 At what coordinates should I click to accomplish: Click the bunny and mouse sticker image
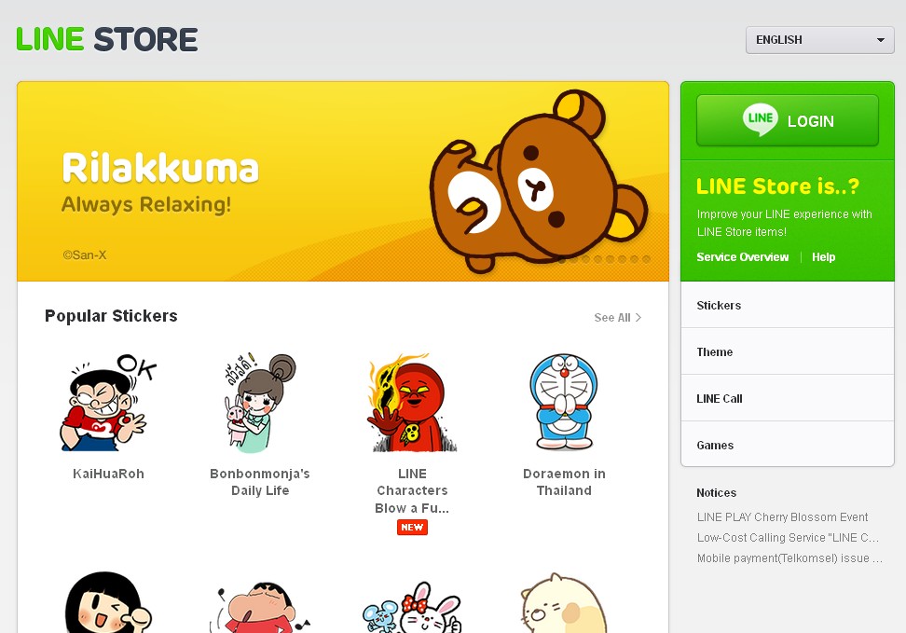[412, 607]
